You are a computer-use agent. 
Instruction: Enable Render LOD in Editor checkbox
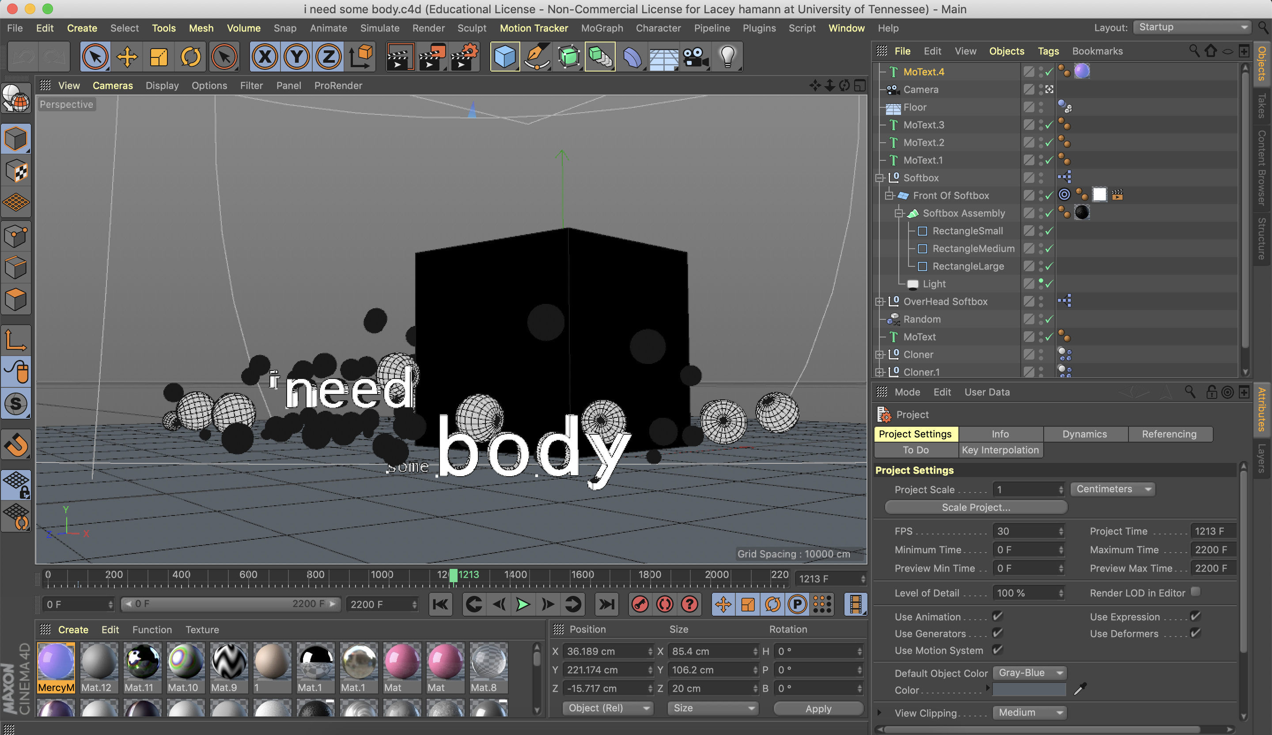[x=1195, y=591]
